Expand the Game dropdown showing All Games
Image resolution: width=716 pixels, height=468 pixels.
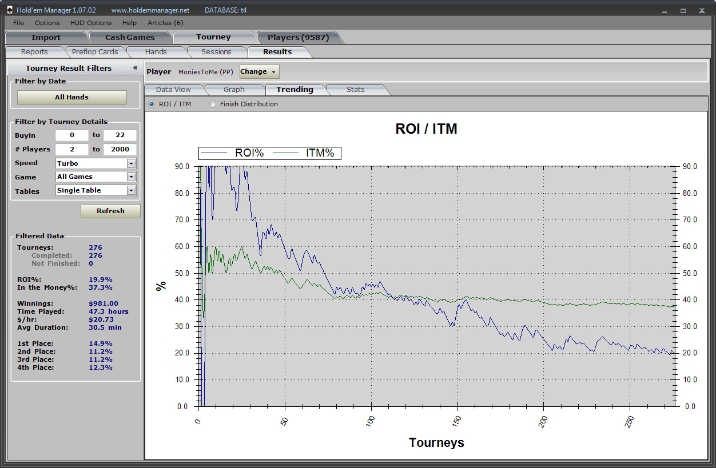point(131,177)
